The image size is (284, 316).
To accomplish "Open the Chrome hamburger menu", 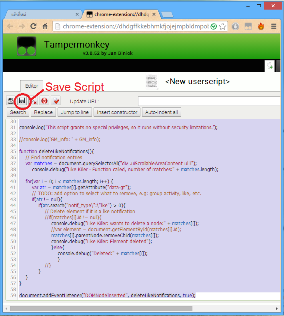I will (x=274, y=26).
